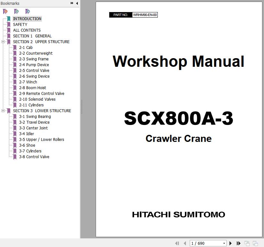Image resolution: width=264 pixels, height=247 pixels.
Task: Click the part number WRHM90-EN-00 on the page
Action: coord(145,15)
